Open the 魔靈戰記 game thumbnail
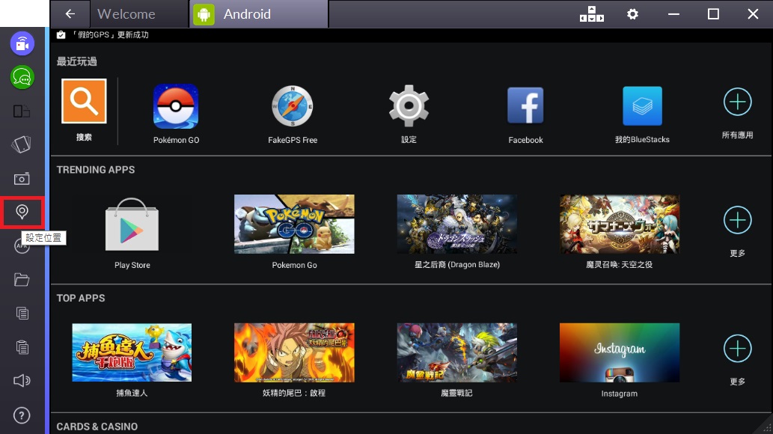Screen dimensions: 773x434 coord(457,352)
